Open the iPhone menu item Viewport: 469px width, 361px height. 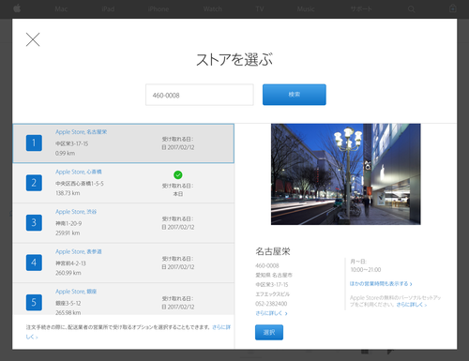(159, 9)
